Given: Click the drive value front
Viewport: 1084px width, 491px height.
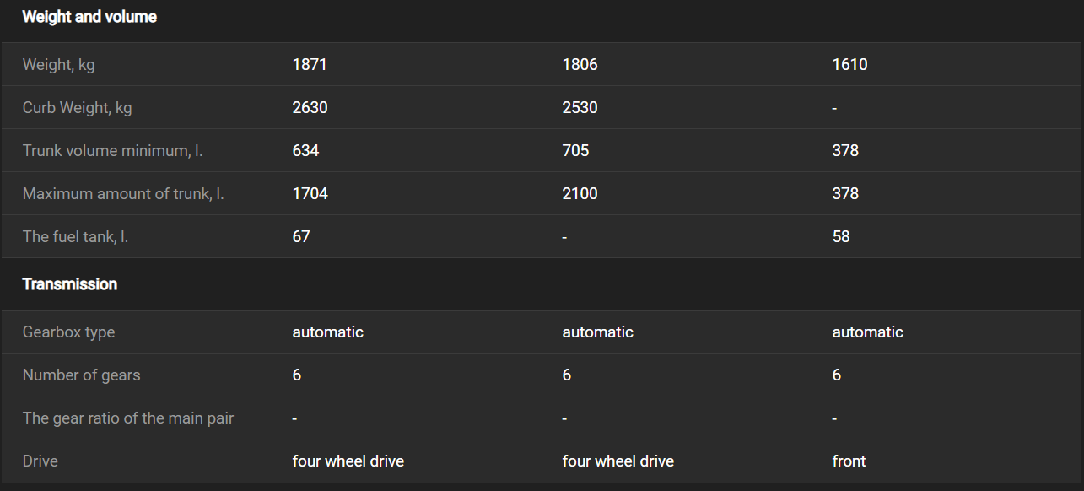Looking at the screenshot, I should pyautogui.click(x=849, y=461).
